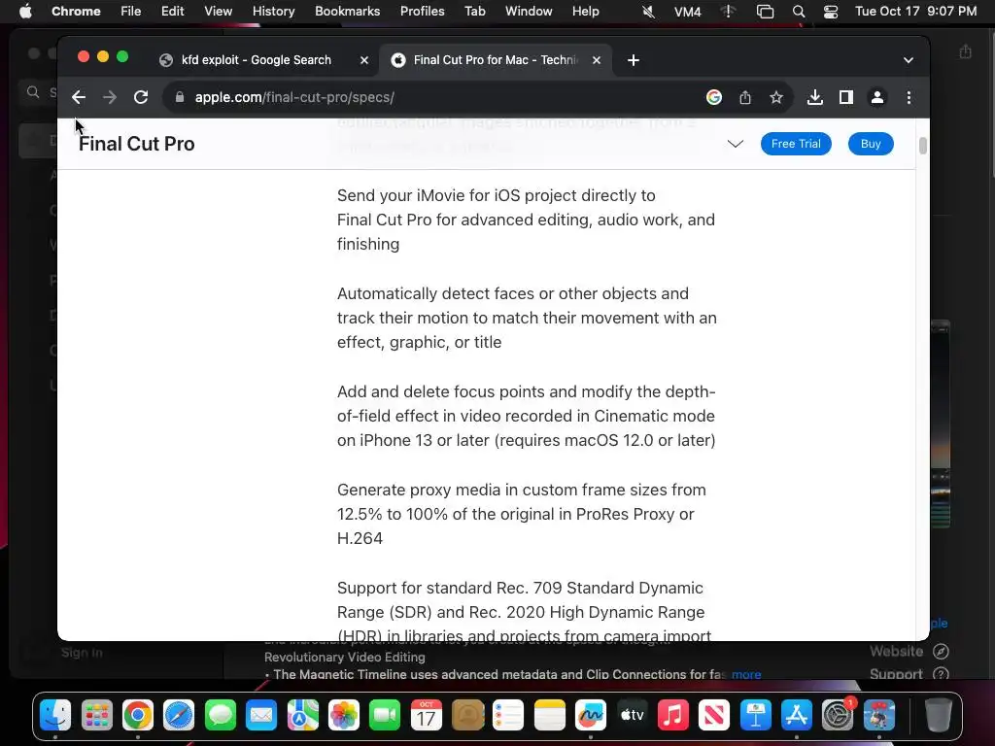Select the Final Cut Pro for Mac tab

coord(495,60)
